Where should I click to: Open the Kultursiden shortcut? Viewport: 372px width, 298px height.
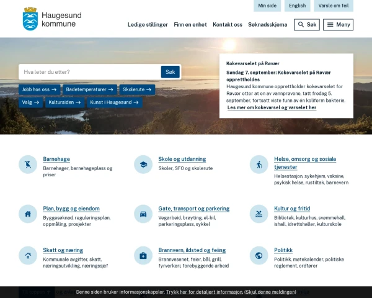(64, 102)
